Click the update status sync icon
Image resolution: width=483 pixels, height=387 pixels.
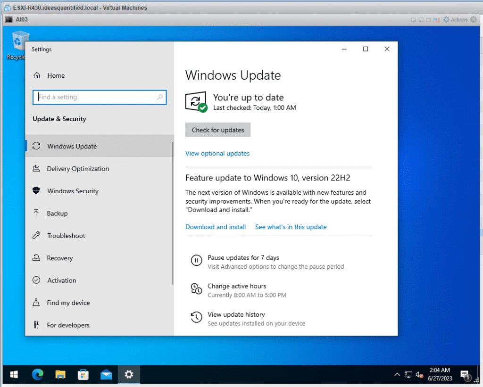coord(196,102)
